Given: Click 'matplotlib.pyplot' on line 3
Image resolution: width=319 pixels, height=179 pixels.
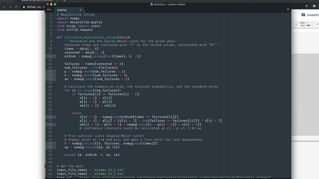Looking at the screenshot, I should click(86, 22).
